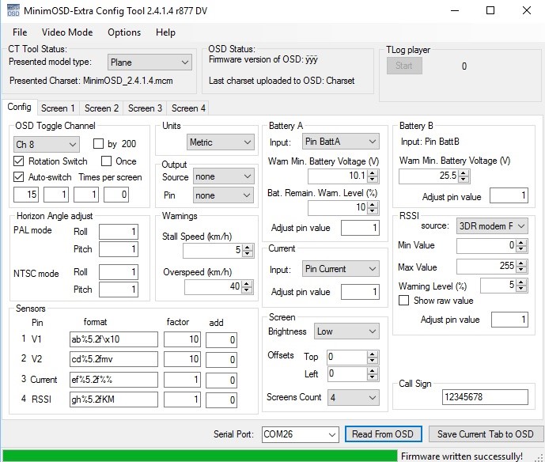545x462 pixels.
Task: Open the Video Mode menu
Action: tap(67, 32)
